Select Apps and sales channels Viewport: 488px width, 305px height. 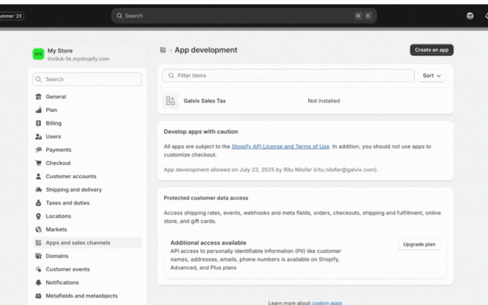(87, 243)
